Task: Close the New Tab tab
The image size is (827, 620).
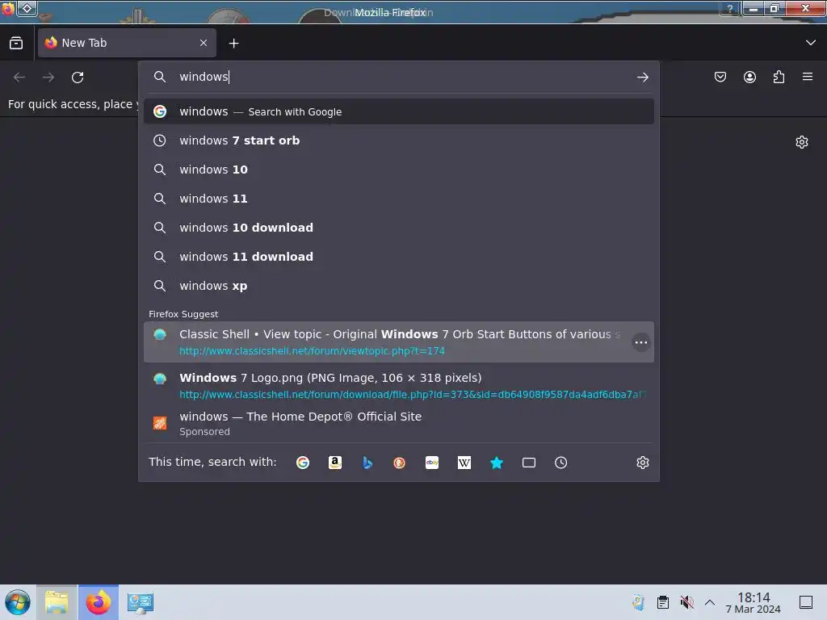Action: click(204, 43)
